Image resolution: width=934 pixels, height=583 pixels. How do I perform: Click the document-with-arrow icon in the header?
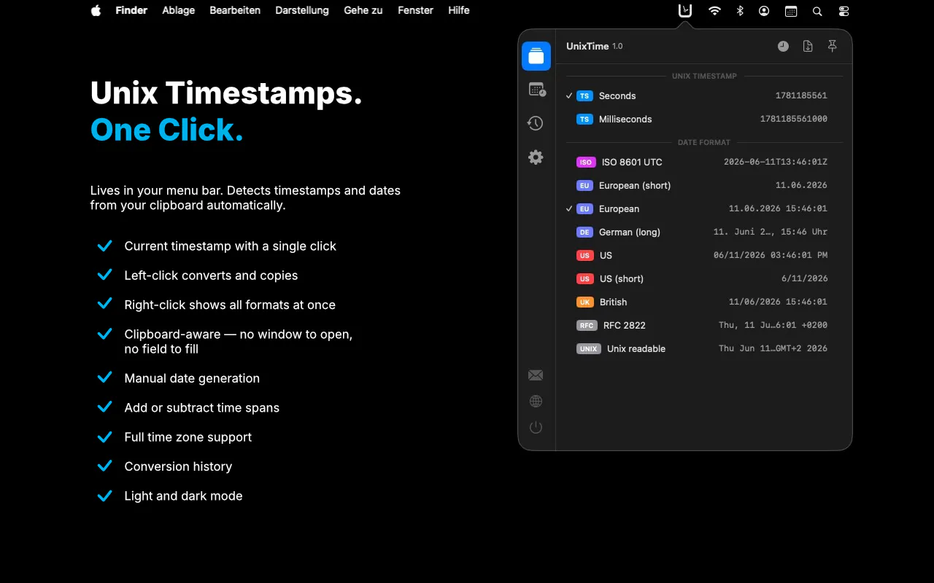tap(808, 46)
